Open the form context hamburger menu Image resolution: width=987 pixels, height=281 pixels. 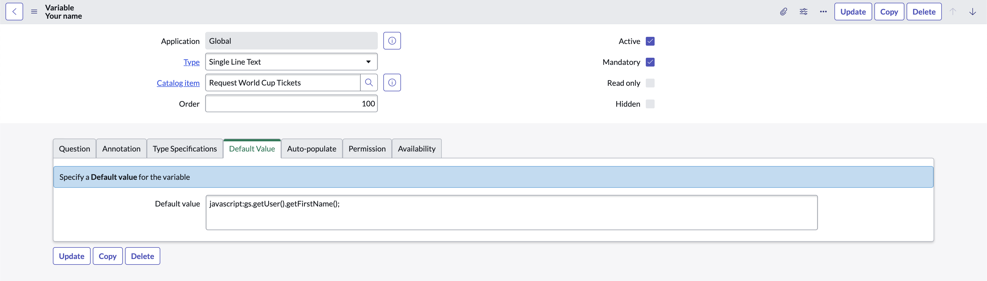[34, 12]
